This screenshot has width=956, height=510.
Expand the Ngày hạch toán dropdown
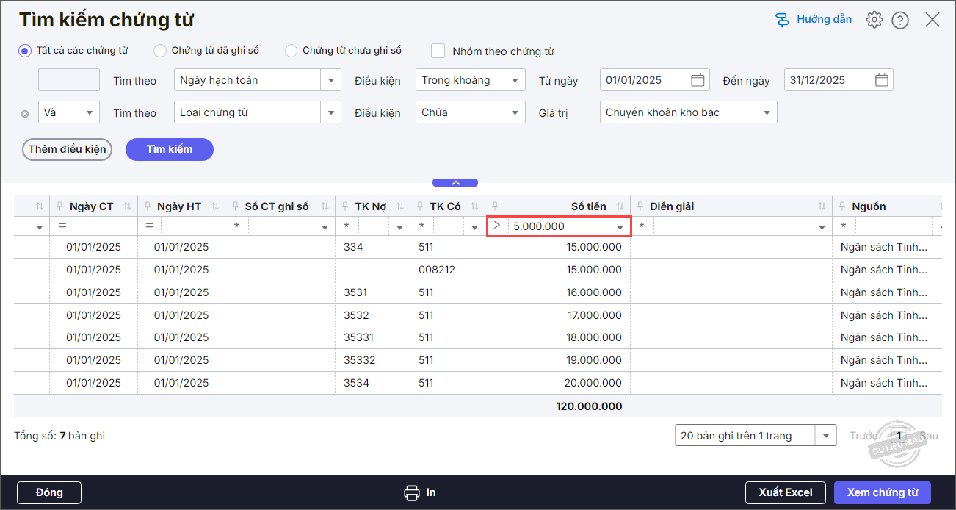pos(331,80)
